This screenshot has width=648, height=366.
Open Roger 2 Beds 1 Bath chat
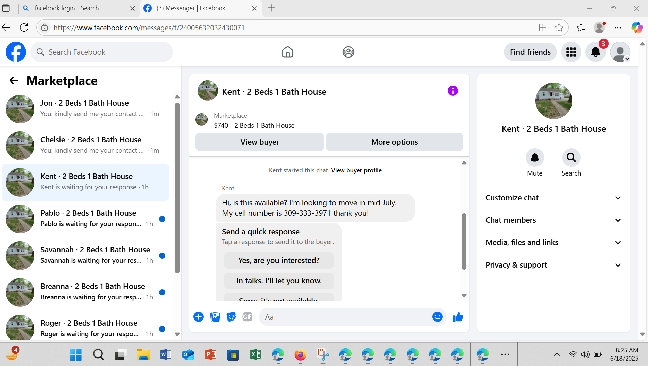coord(86,328)
